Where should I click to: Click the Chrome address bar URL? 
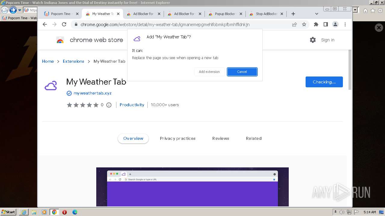[x=165, y=25]
